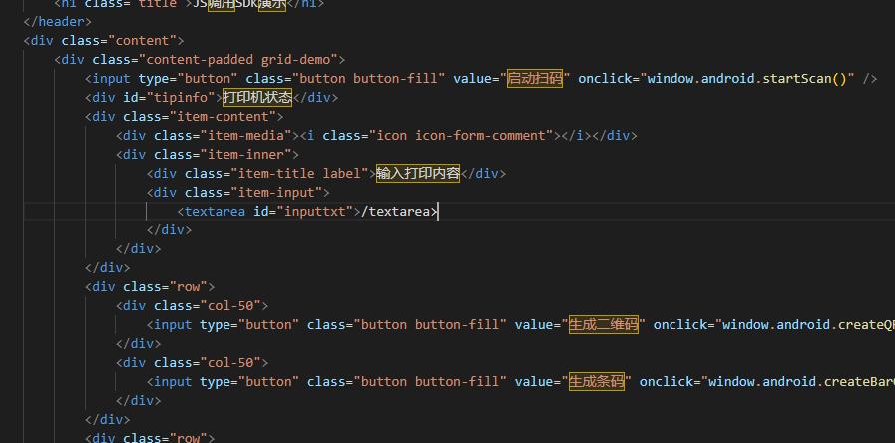Click the closing header tag
The width and height of the screenshot is (895, 443).
[58, 22]
